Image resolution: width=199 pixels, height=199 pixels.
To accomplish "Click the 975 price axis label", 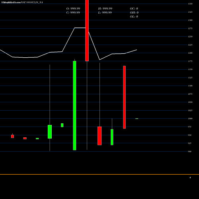I will [x=189, y=127].
